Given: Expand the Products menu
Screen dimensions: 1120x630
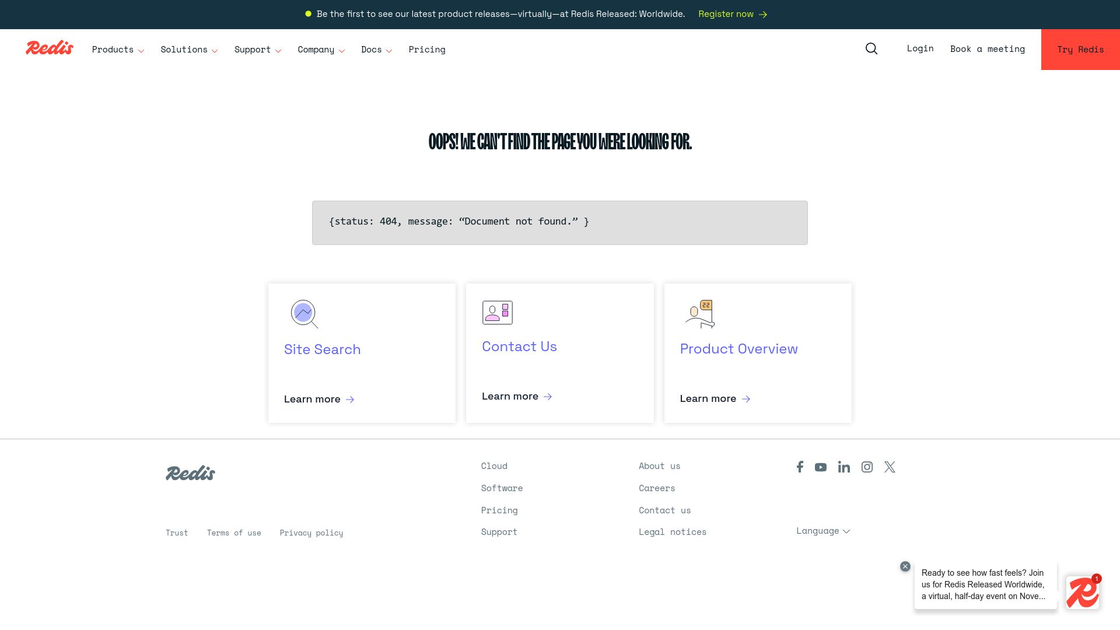Looking at the screenshot, I should (x=118, y=50).
